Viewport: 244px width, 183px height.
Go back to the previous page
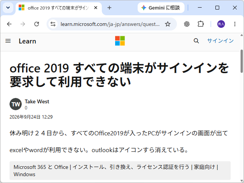pos(9,24)
